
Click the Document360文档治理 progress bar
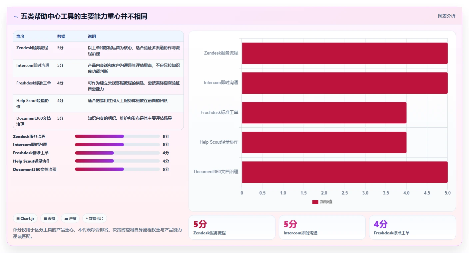[117, 169]
